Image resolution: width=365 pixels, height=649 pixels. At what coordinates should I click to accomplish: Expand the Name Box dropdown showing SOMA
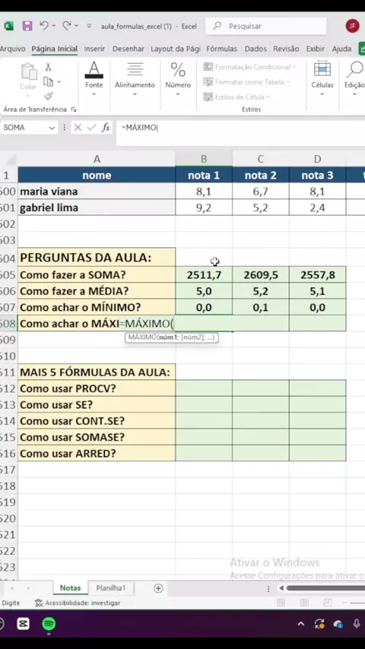point(52,128)
